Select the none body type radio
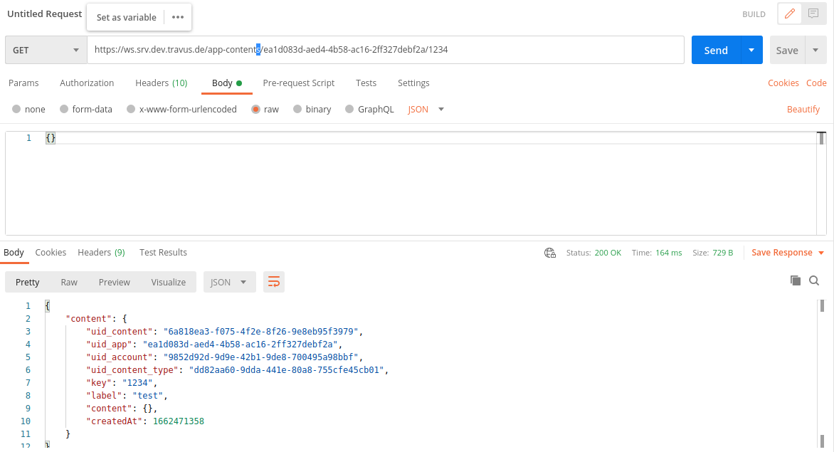Image resolution: width=834 pixels, height=452 pixels. tap(16, 110)
